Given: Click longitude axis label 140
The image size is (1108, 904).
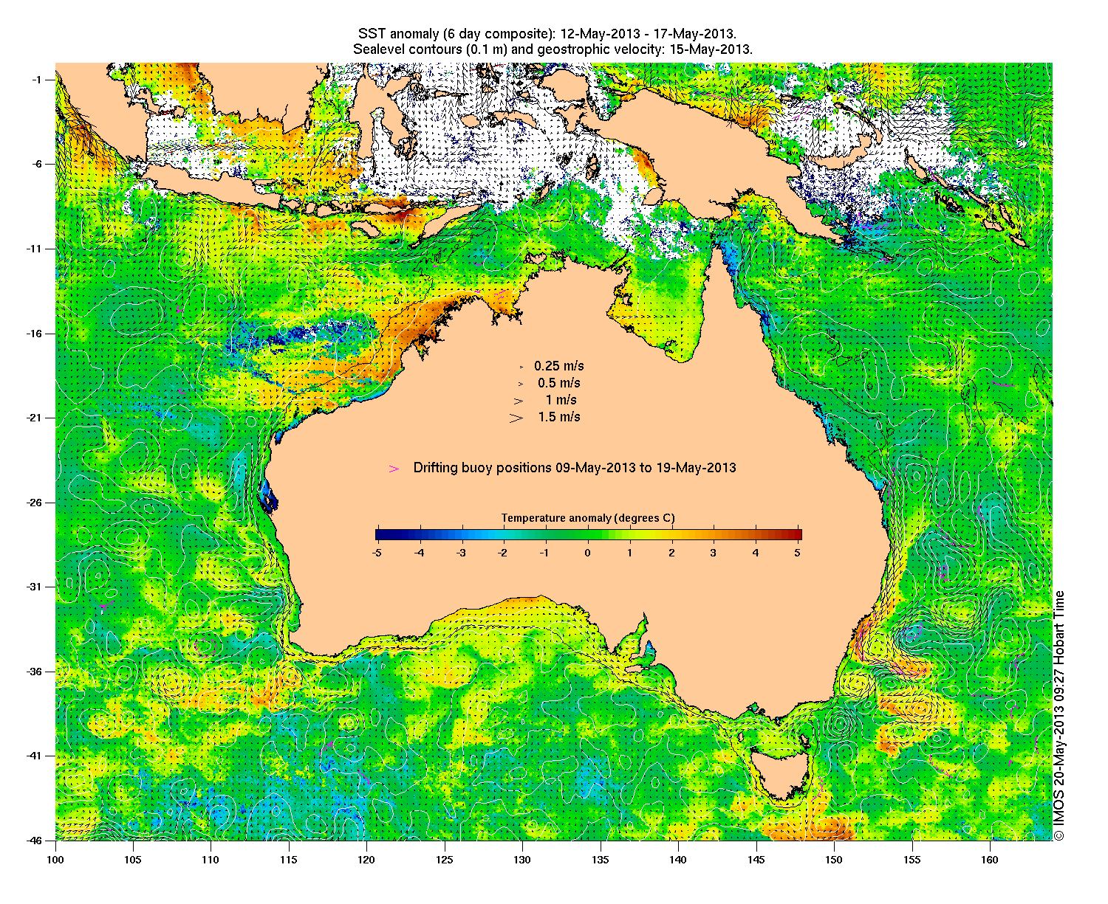Looking at the screenshot, I should [x=678, y=860].
